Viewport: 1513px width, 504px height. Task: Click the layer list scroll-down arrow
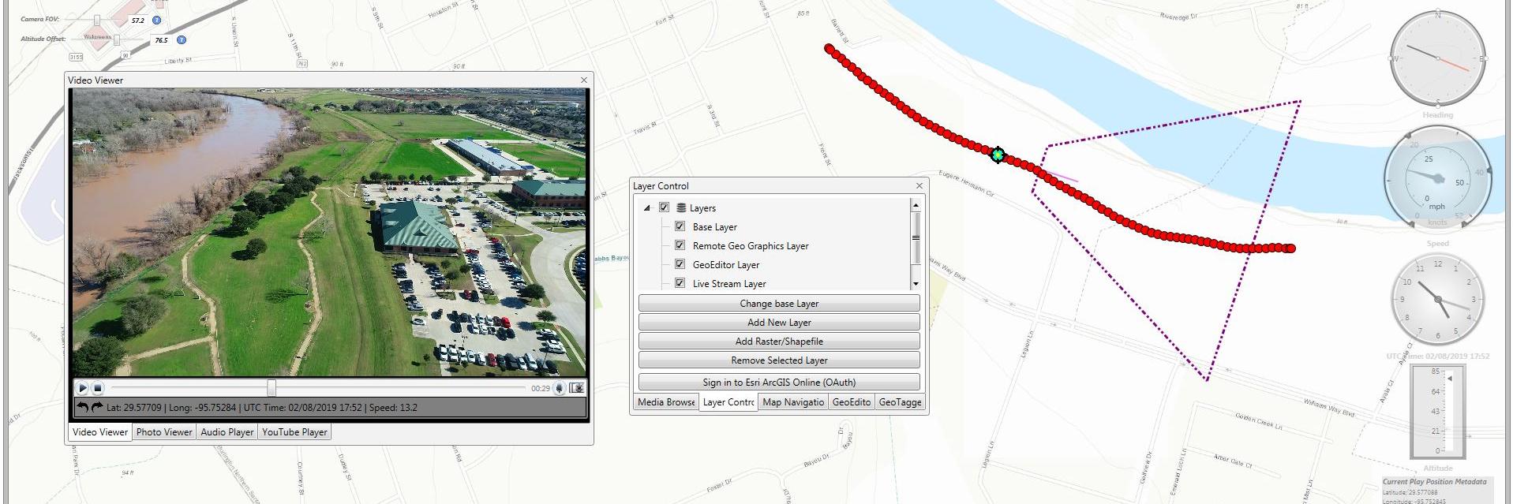click(x=916, y=284)
